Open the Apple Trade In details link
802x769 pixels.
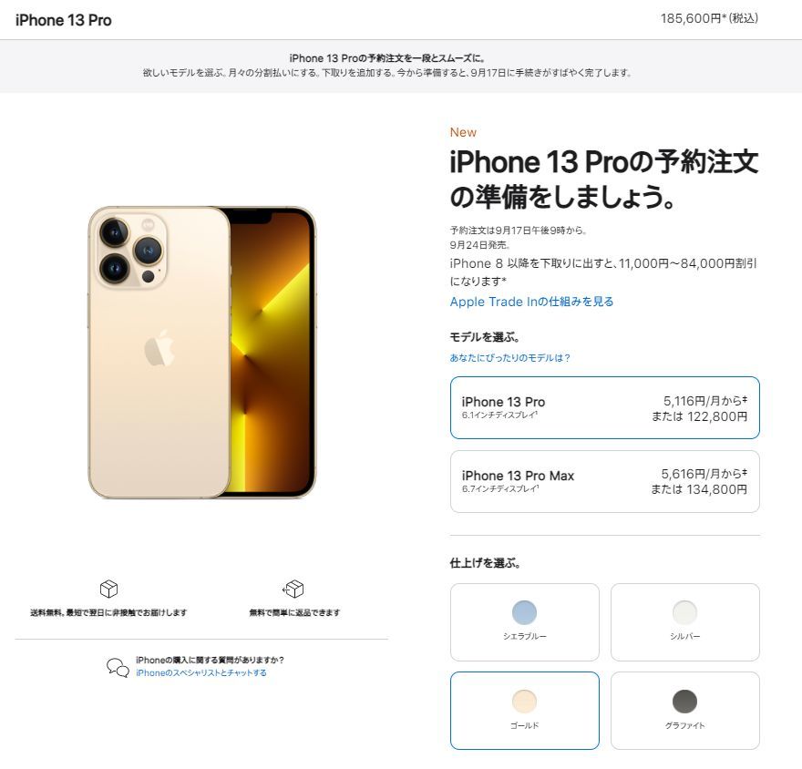tap(531, 302)
